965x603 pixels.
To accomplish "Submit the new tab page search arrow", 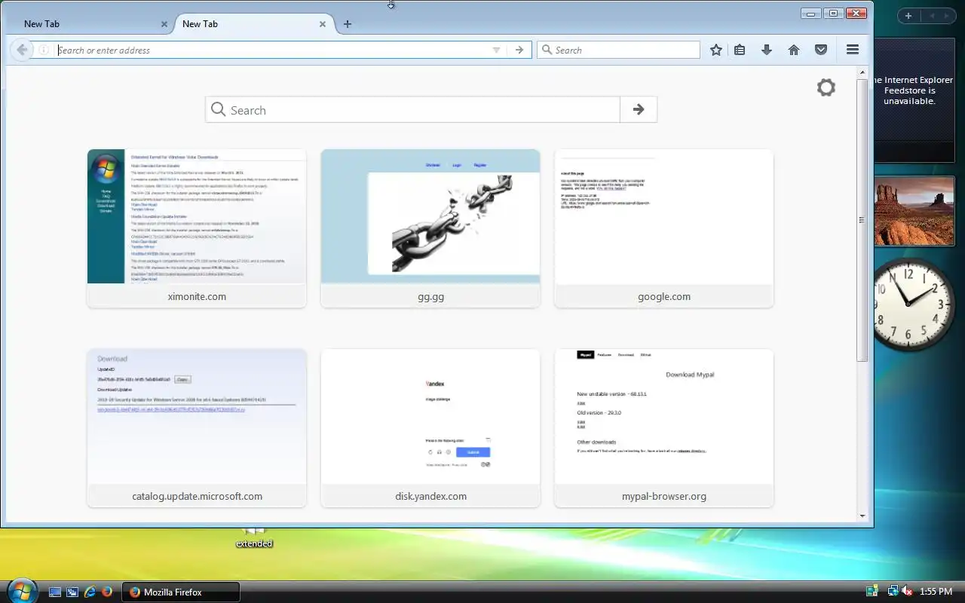I will pos(639,109).
